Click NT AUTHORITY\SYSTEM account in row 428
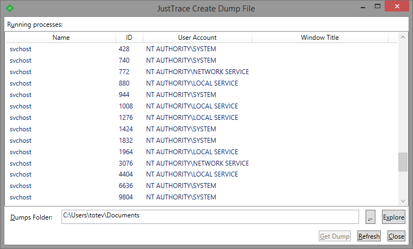Screen dimensions: 413x249 181,49
